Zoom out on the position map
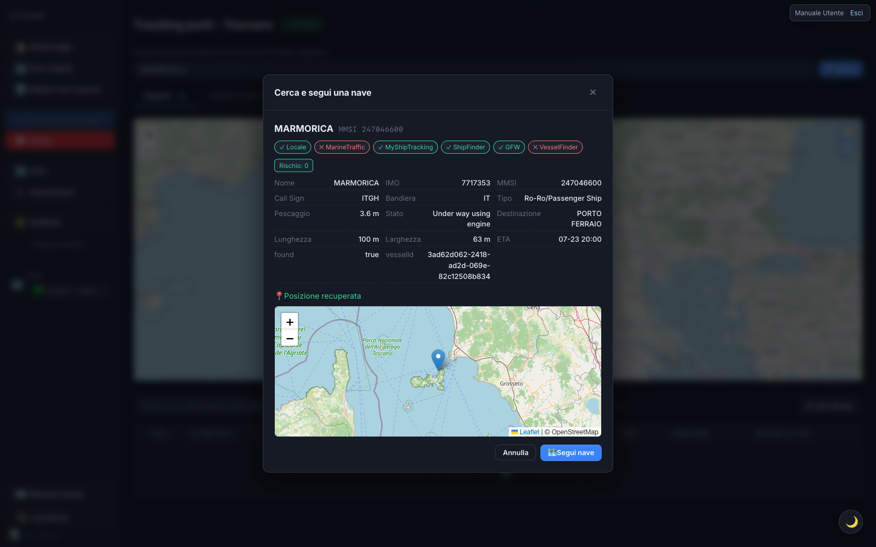This screenshot has height=547, width=876. coord(290,339)
